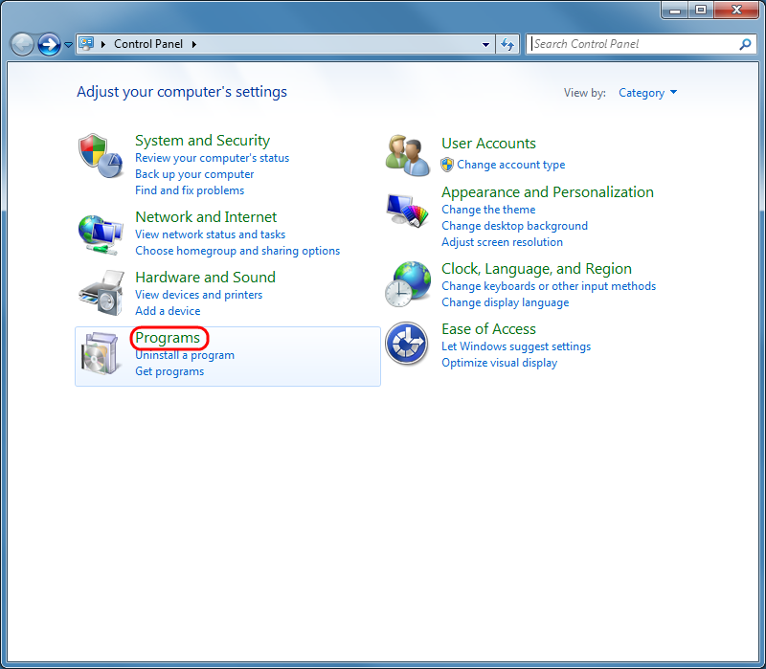
Task: Minimize the Control Panel window
Action: click(675, 10)
